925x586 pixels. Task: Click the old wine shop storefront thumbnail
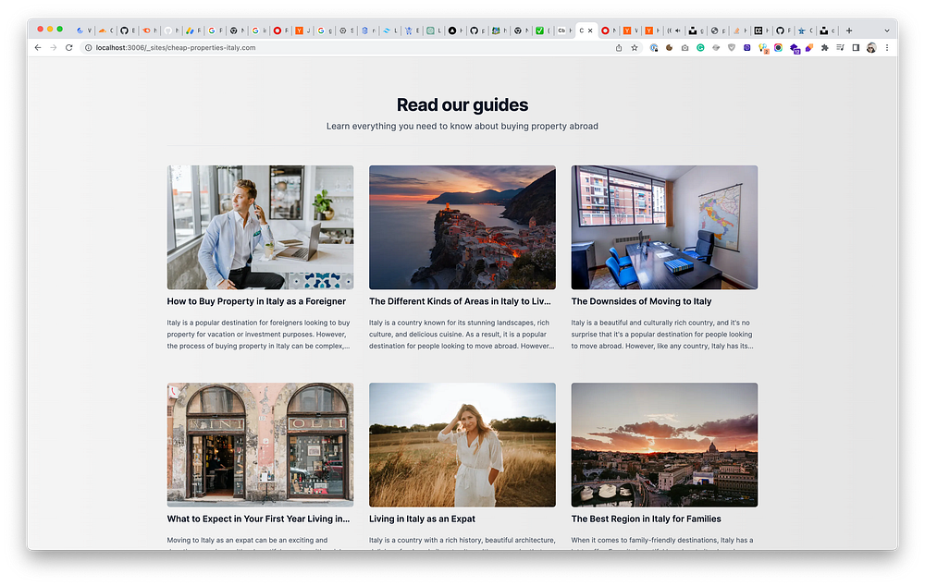[x=260, y=445]
